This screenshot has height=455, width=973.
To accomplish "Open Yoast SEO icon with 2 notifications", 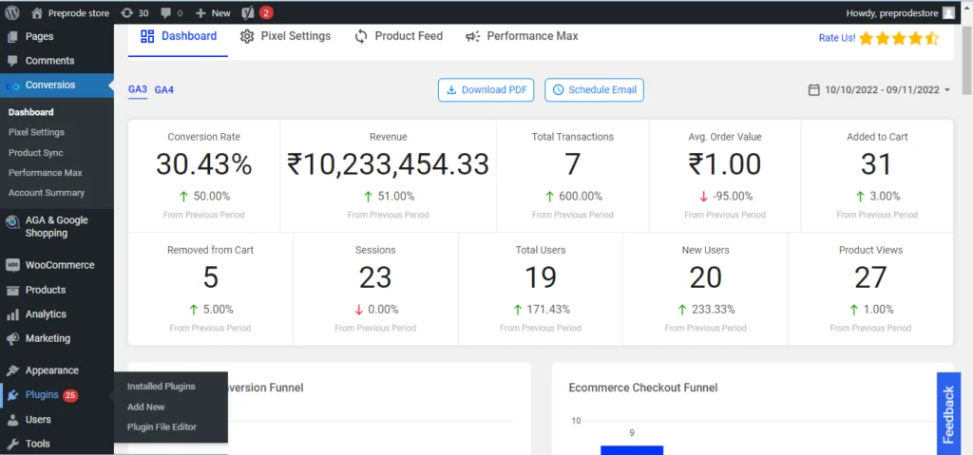I will click(x=247, y=12).
